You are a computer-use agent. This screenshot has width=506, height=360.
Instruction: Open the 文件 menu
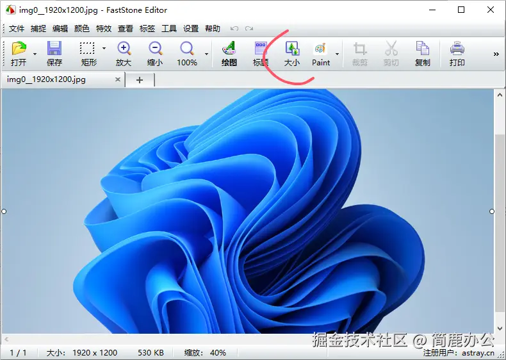[x=17, y=28]
